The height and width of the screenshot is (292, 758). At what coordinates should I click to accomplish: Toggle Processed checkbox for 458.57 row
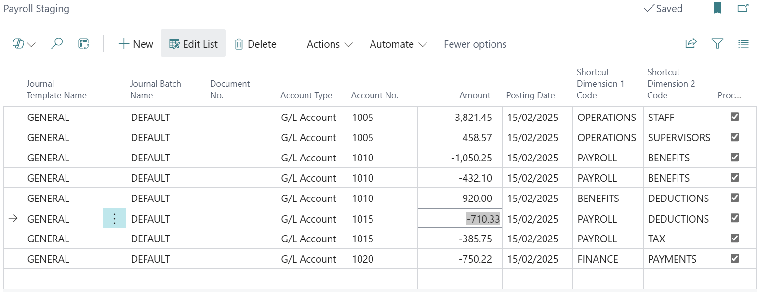[x=735, y=137]
